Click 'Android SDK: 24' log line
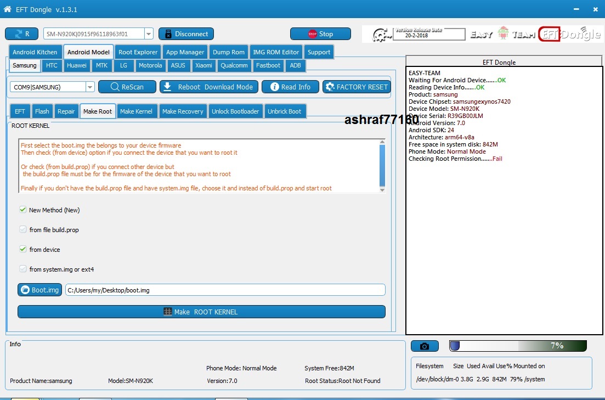This screenshot has height=400, width=605. click(431, 130)
